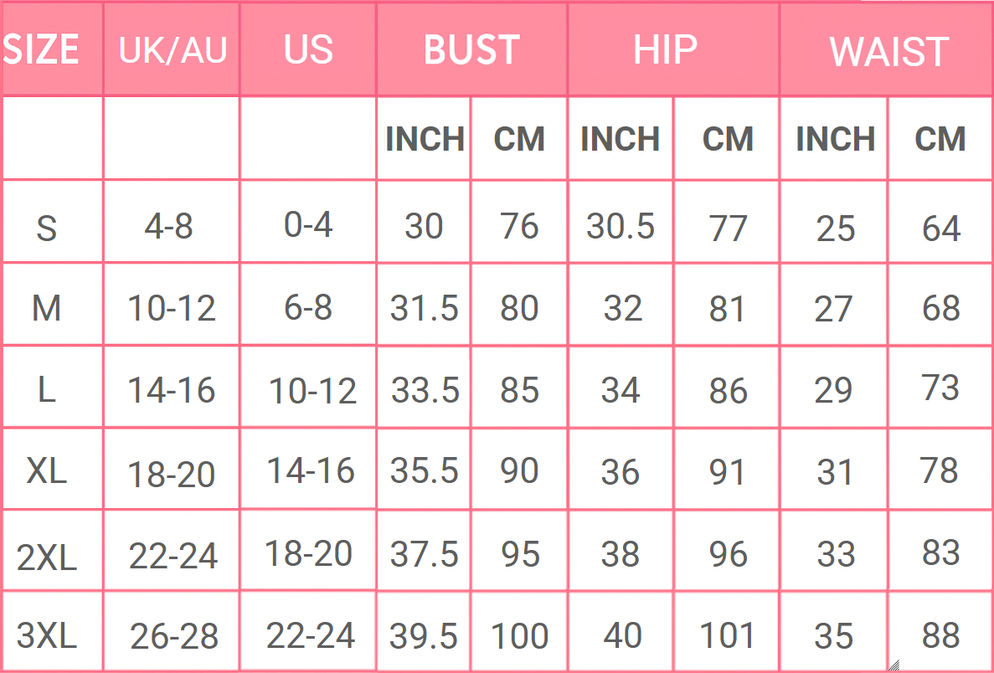Screen dimensions: 994x673
Task: Select waist cm value 64
Action: tap(940, 228)
